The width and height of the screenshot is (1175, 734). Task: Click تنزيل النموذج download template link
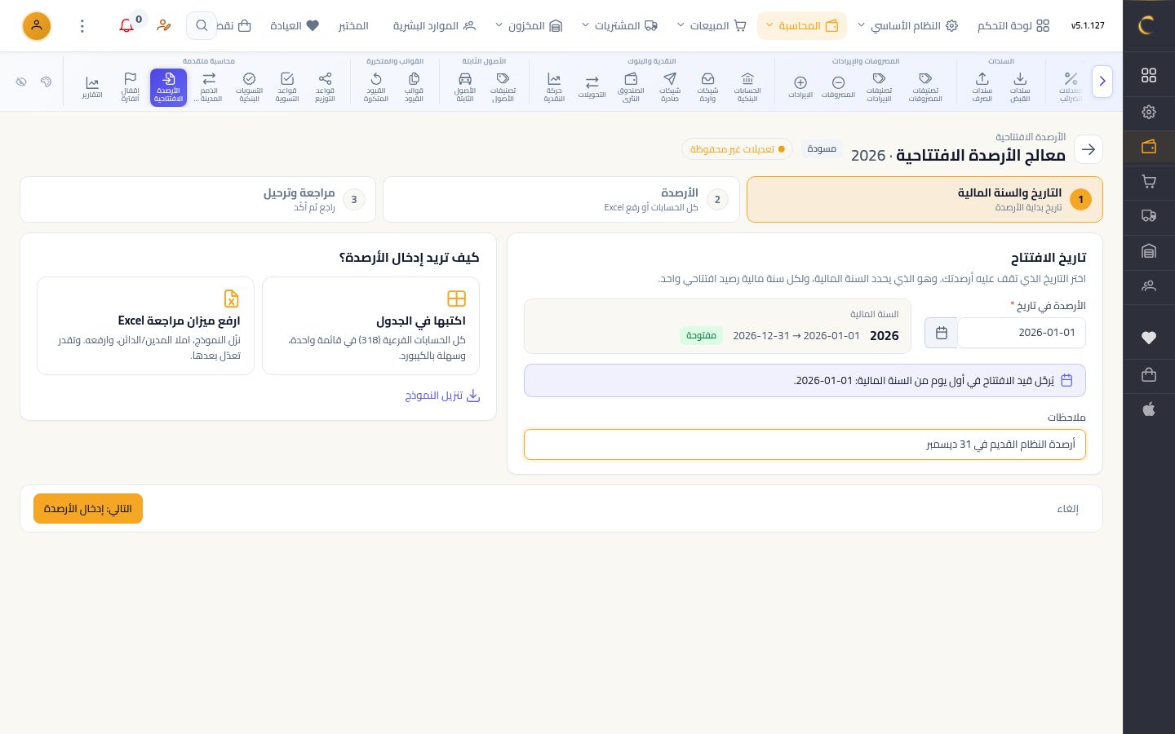442,396
